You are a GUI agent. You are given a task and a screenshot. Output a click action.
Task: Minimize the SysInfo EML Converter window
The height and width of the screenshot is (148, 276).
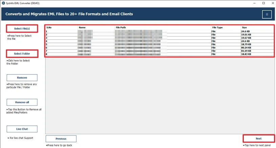coord(255,3)
